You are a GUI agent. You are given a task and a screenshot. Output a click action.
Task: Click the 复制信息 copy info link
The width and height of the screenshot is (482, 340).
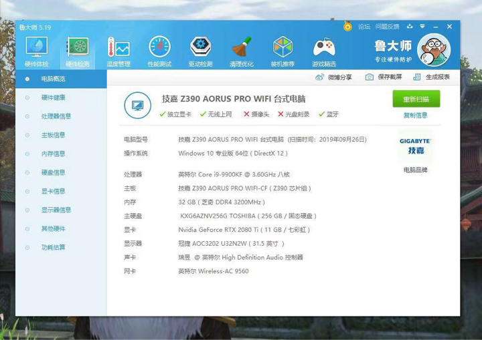(x=415, y=116)
